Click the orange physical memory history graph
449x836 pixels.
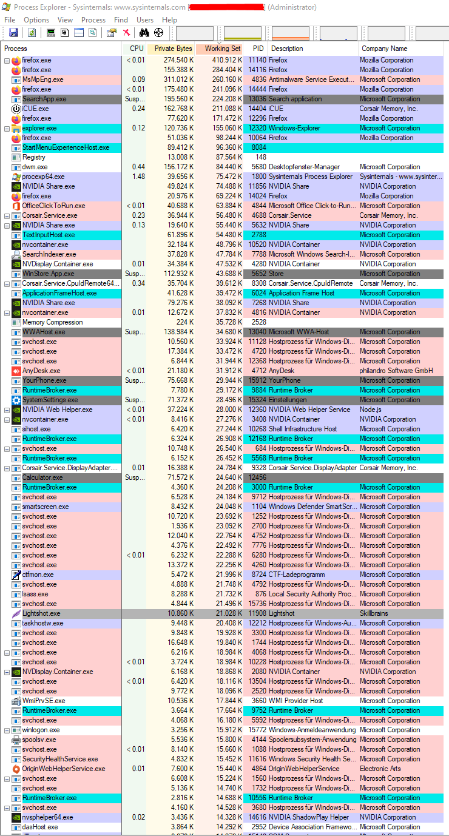click(x=291, y=33)
